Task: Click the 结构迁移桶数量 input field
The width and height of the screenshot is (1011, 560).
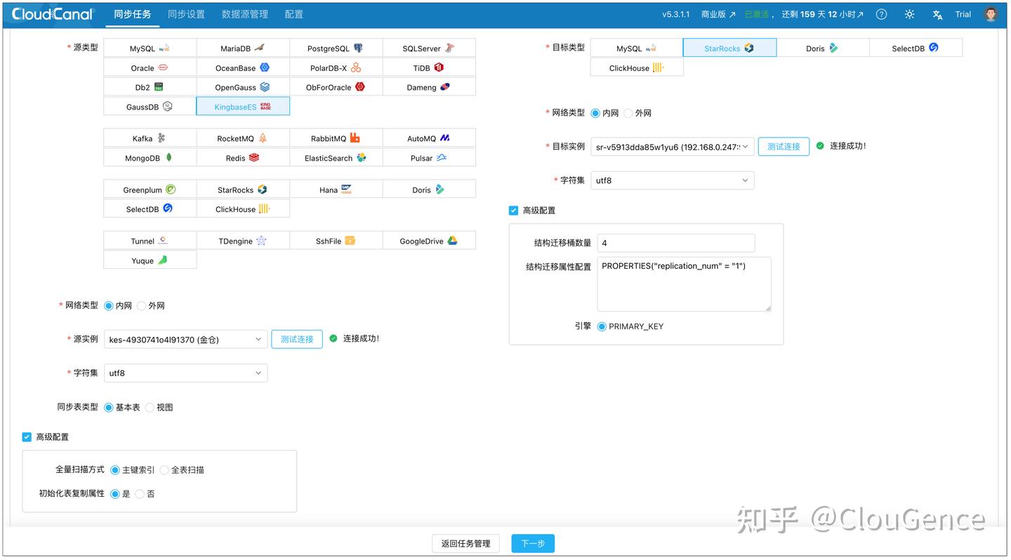Action: click(x=675, y=243)
